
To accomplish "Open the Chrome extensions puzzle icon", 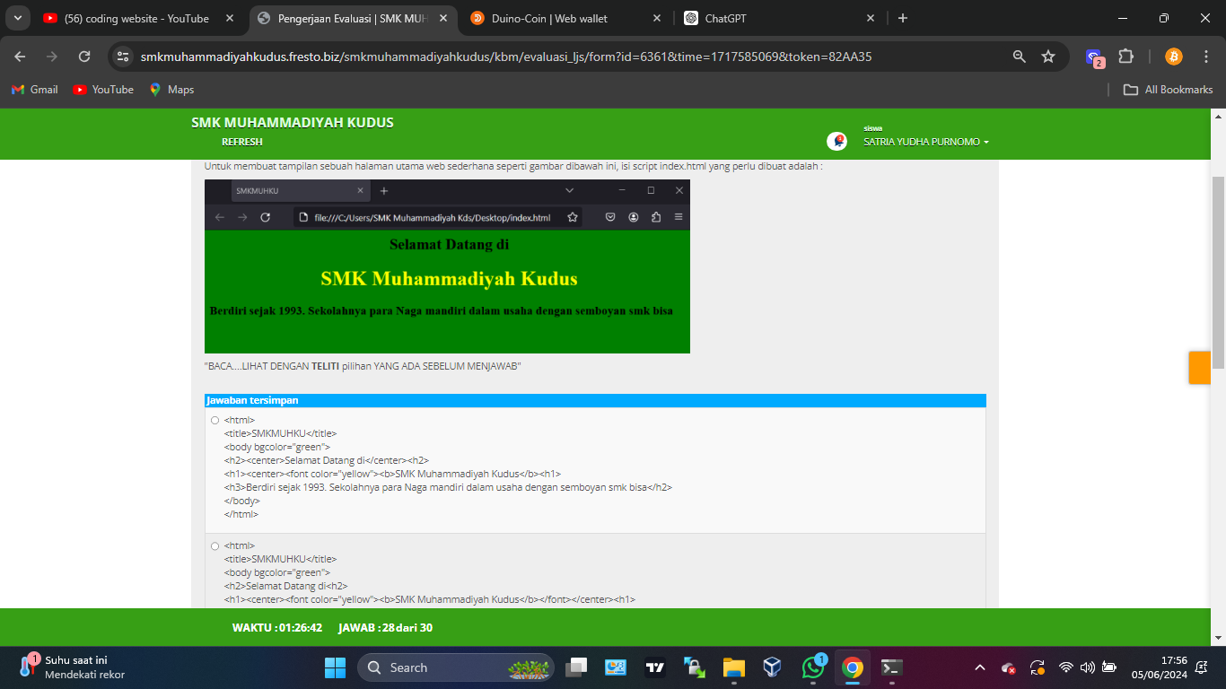I will coord(1125,57).
